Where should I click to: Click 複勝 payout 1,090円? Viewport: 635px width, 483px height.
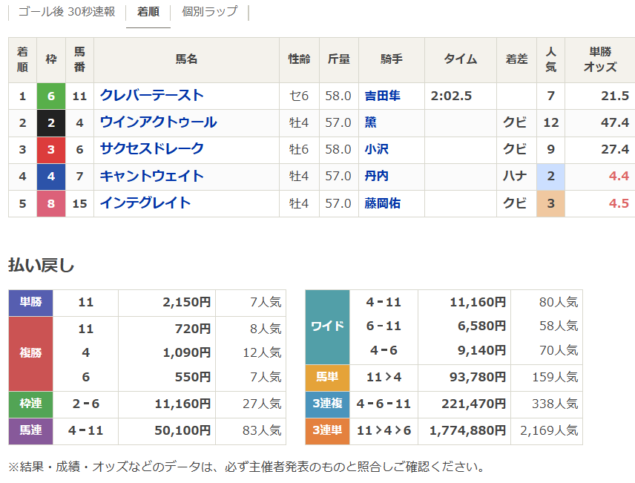coord(187,353)
